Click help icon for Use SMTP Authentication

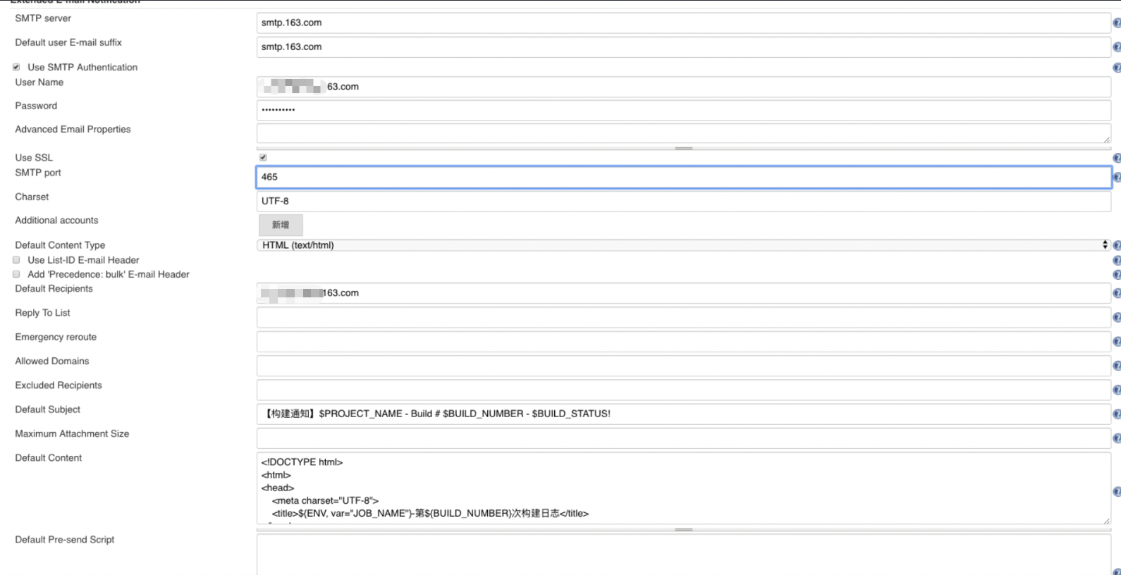point(1116,68)
